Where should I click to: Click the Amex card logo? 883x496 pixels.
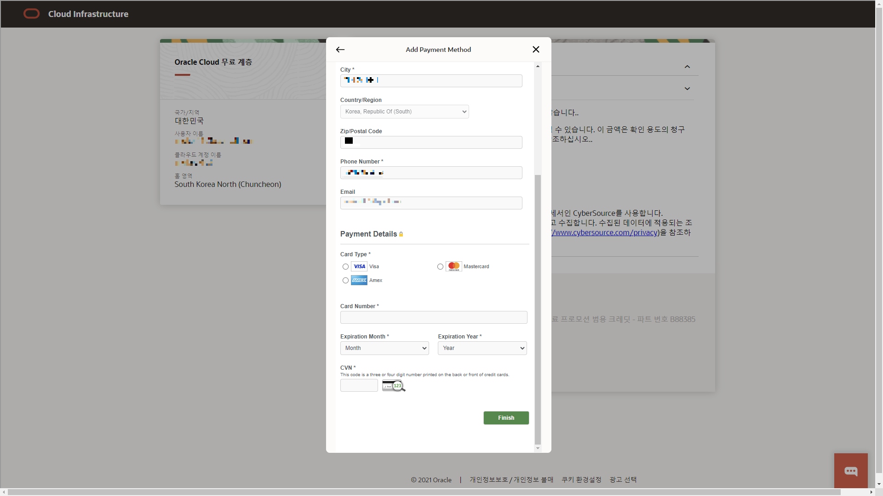359,280
